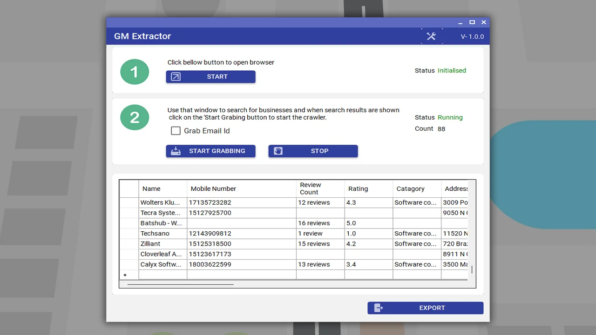Select the Zilliant row header

click(129, 244)
